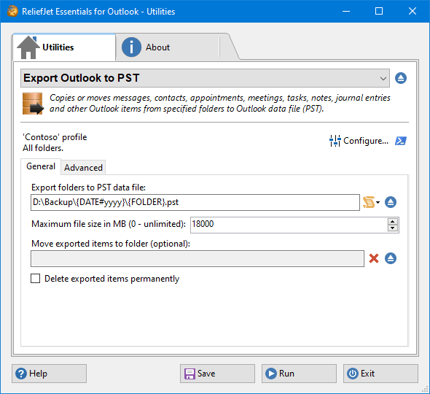
Task: Click the PST data file path field
Action: coord(195,202)
